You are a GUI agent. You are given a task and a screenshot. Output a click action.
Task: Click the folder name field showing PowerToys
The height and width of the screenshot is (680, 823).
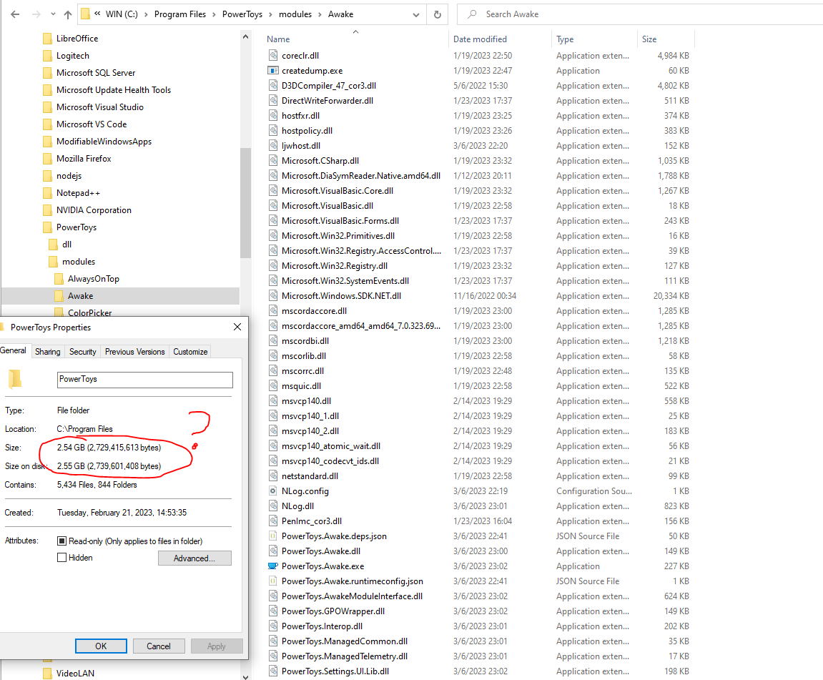[144, 380]
